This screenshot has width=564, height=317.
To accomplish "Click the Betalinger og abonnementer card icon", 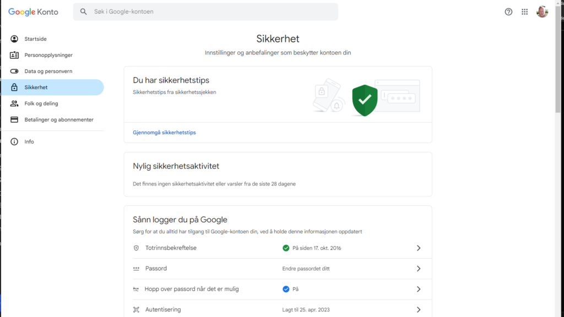I will 14,119.
